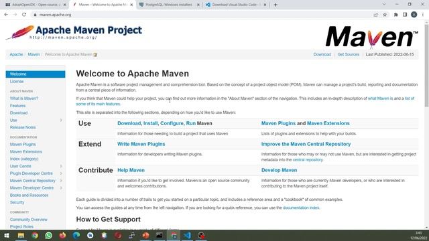
Task: Expand Maven Developer Centre chevron
Action: pos(61,188)
